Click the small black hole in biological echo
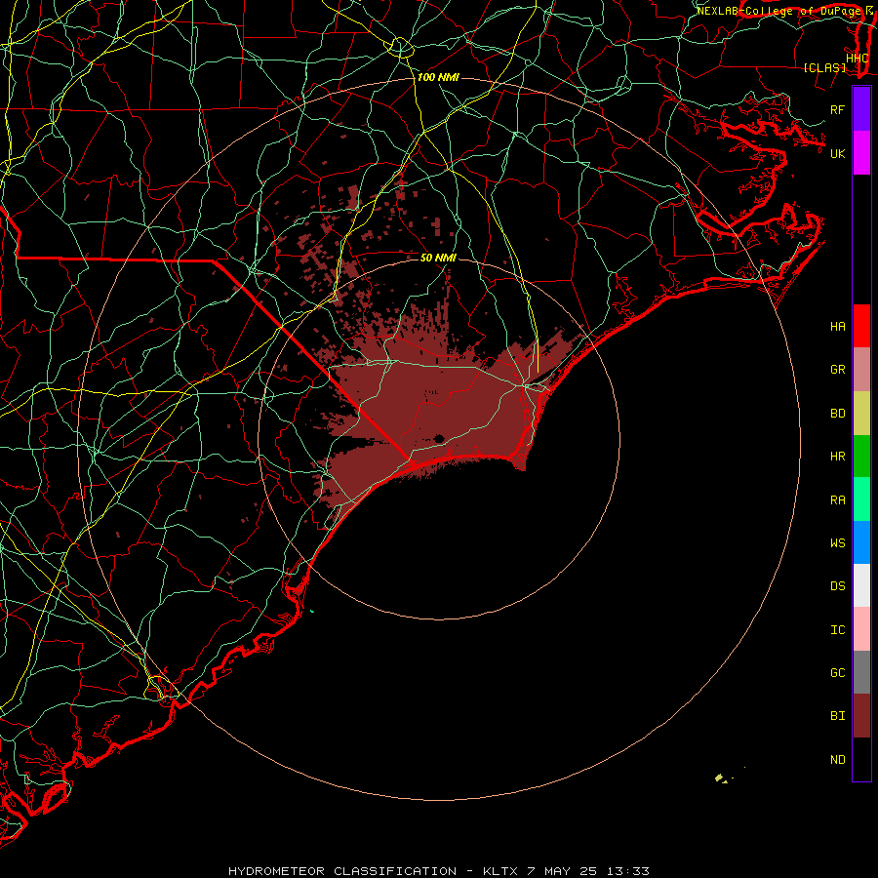 [x=438, y=438]
